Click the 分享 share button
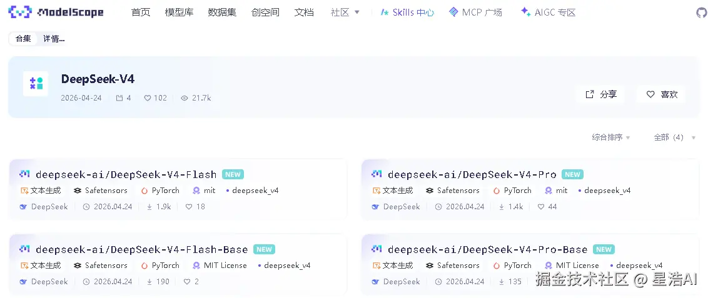Screen dimensions: 708x298 point(600,94)
